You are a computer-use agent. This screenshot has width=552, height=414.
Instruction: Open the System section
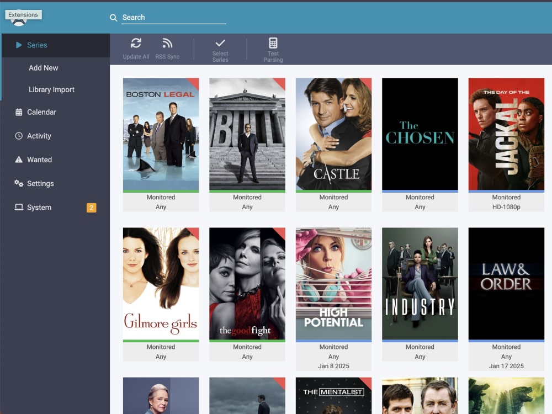39,208
